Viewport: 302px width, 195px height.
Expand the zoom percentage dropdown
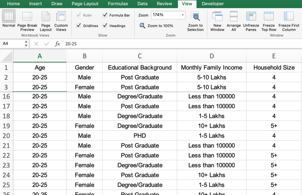point(183,15)
